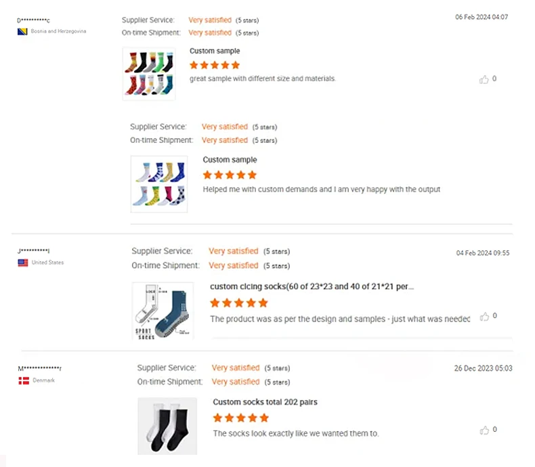Open "Custom socks total 202 pairs" title
This screenshot has height=467, width=535.
(x=265, y=402)
